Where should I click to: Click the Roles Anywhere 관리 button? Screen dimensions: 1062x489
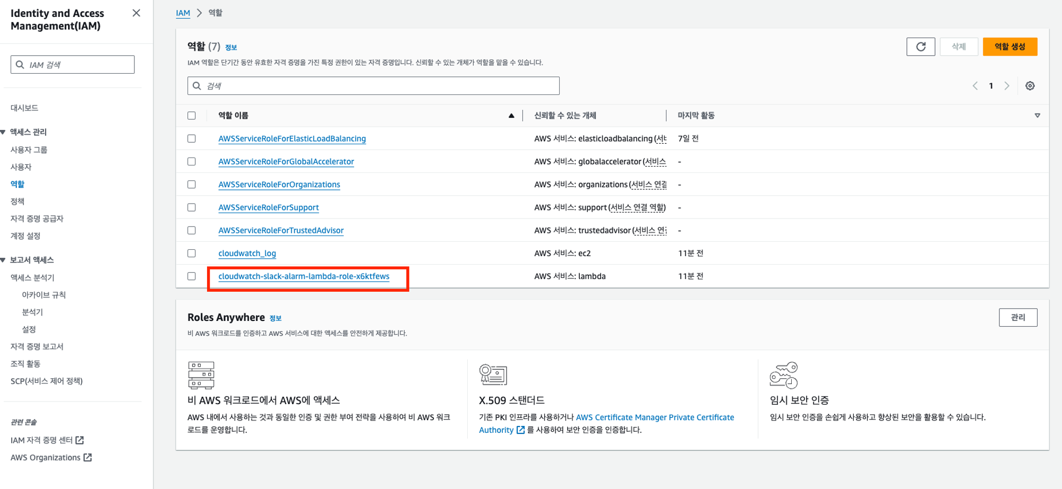1018,317
